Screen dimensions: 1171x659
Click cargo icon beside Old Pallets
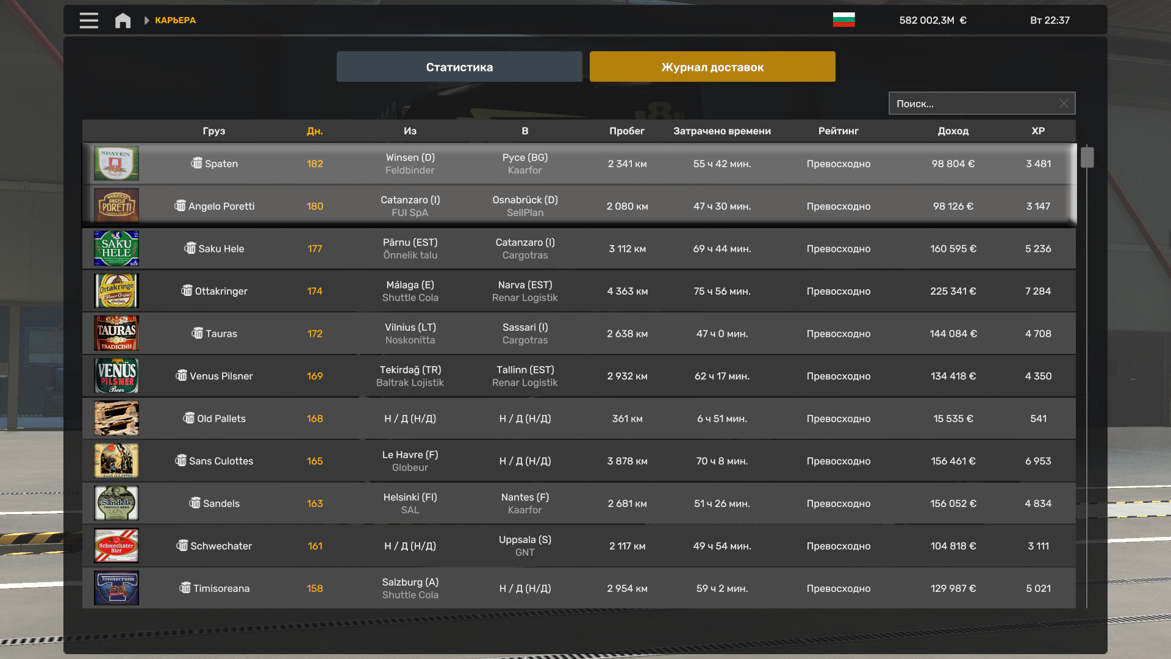point(188,418)
